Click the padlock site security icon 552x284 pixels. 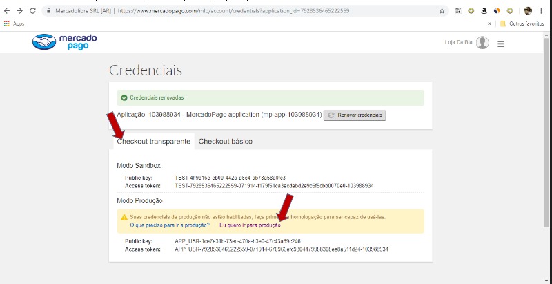point(49,11)
